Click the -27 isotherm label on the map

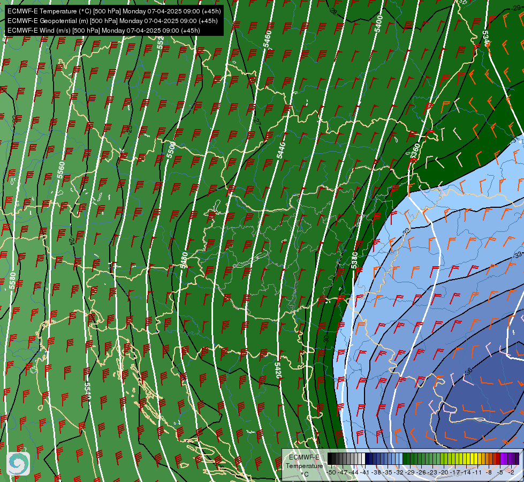tap(257, 121)
